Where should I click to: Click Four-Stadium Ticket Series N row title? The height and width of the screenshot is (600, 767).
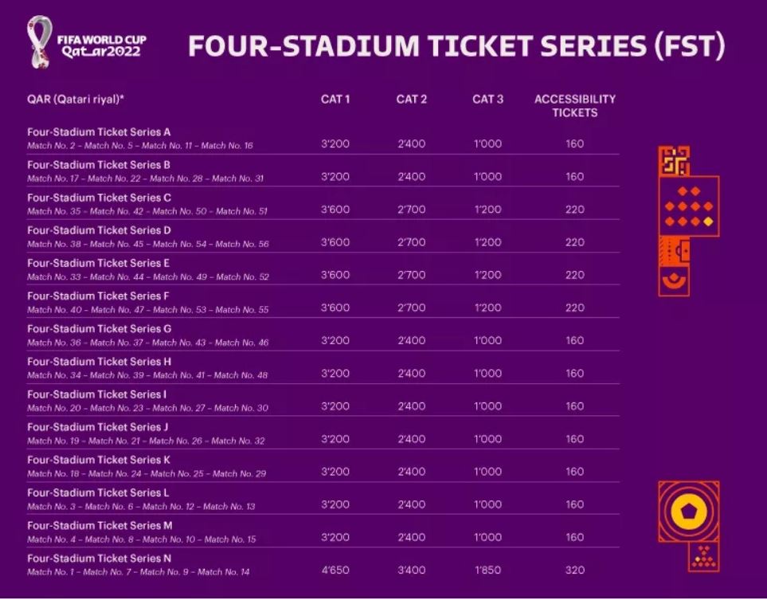100,559
